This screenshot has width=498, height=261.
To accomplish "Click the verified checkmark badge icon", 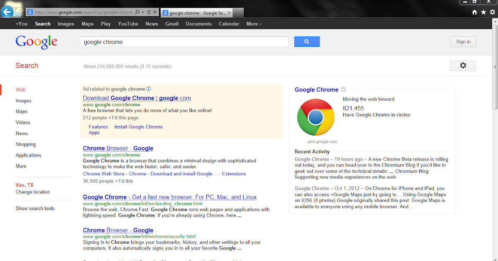I will (x=343, y=89).
